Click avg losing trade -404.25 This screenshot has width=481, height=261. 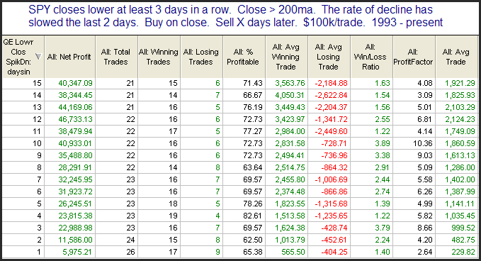[x=334, y=252]
